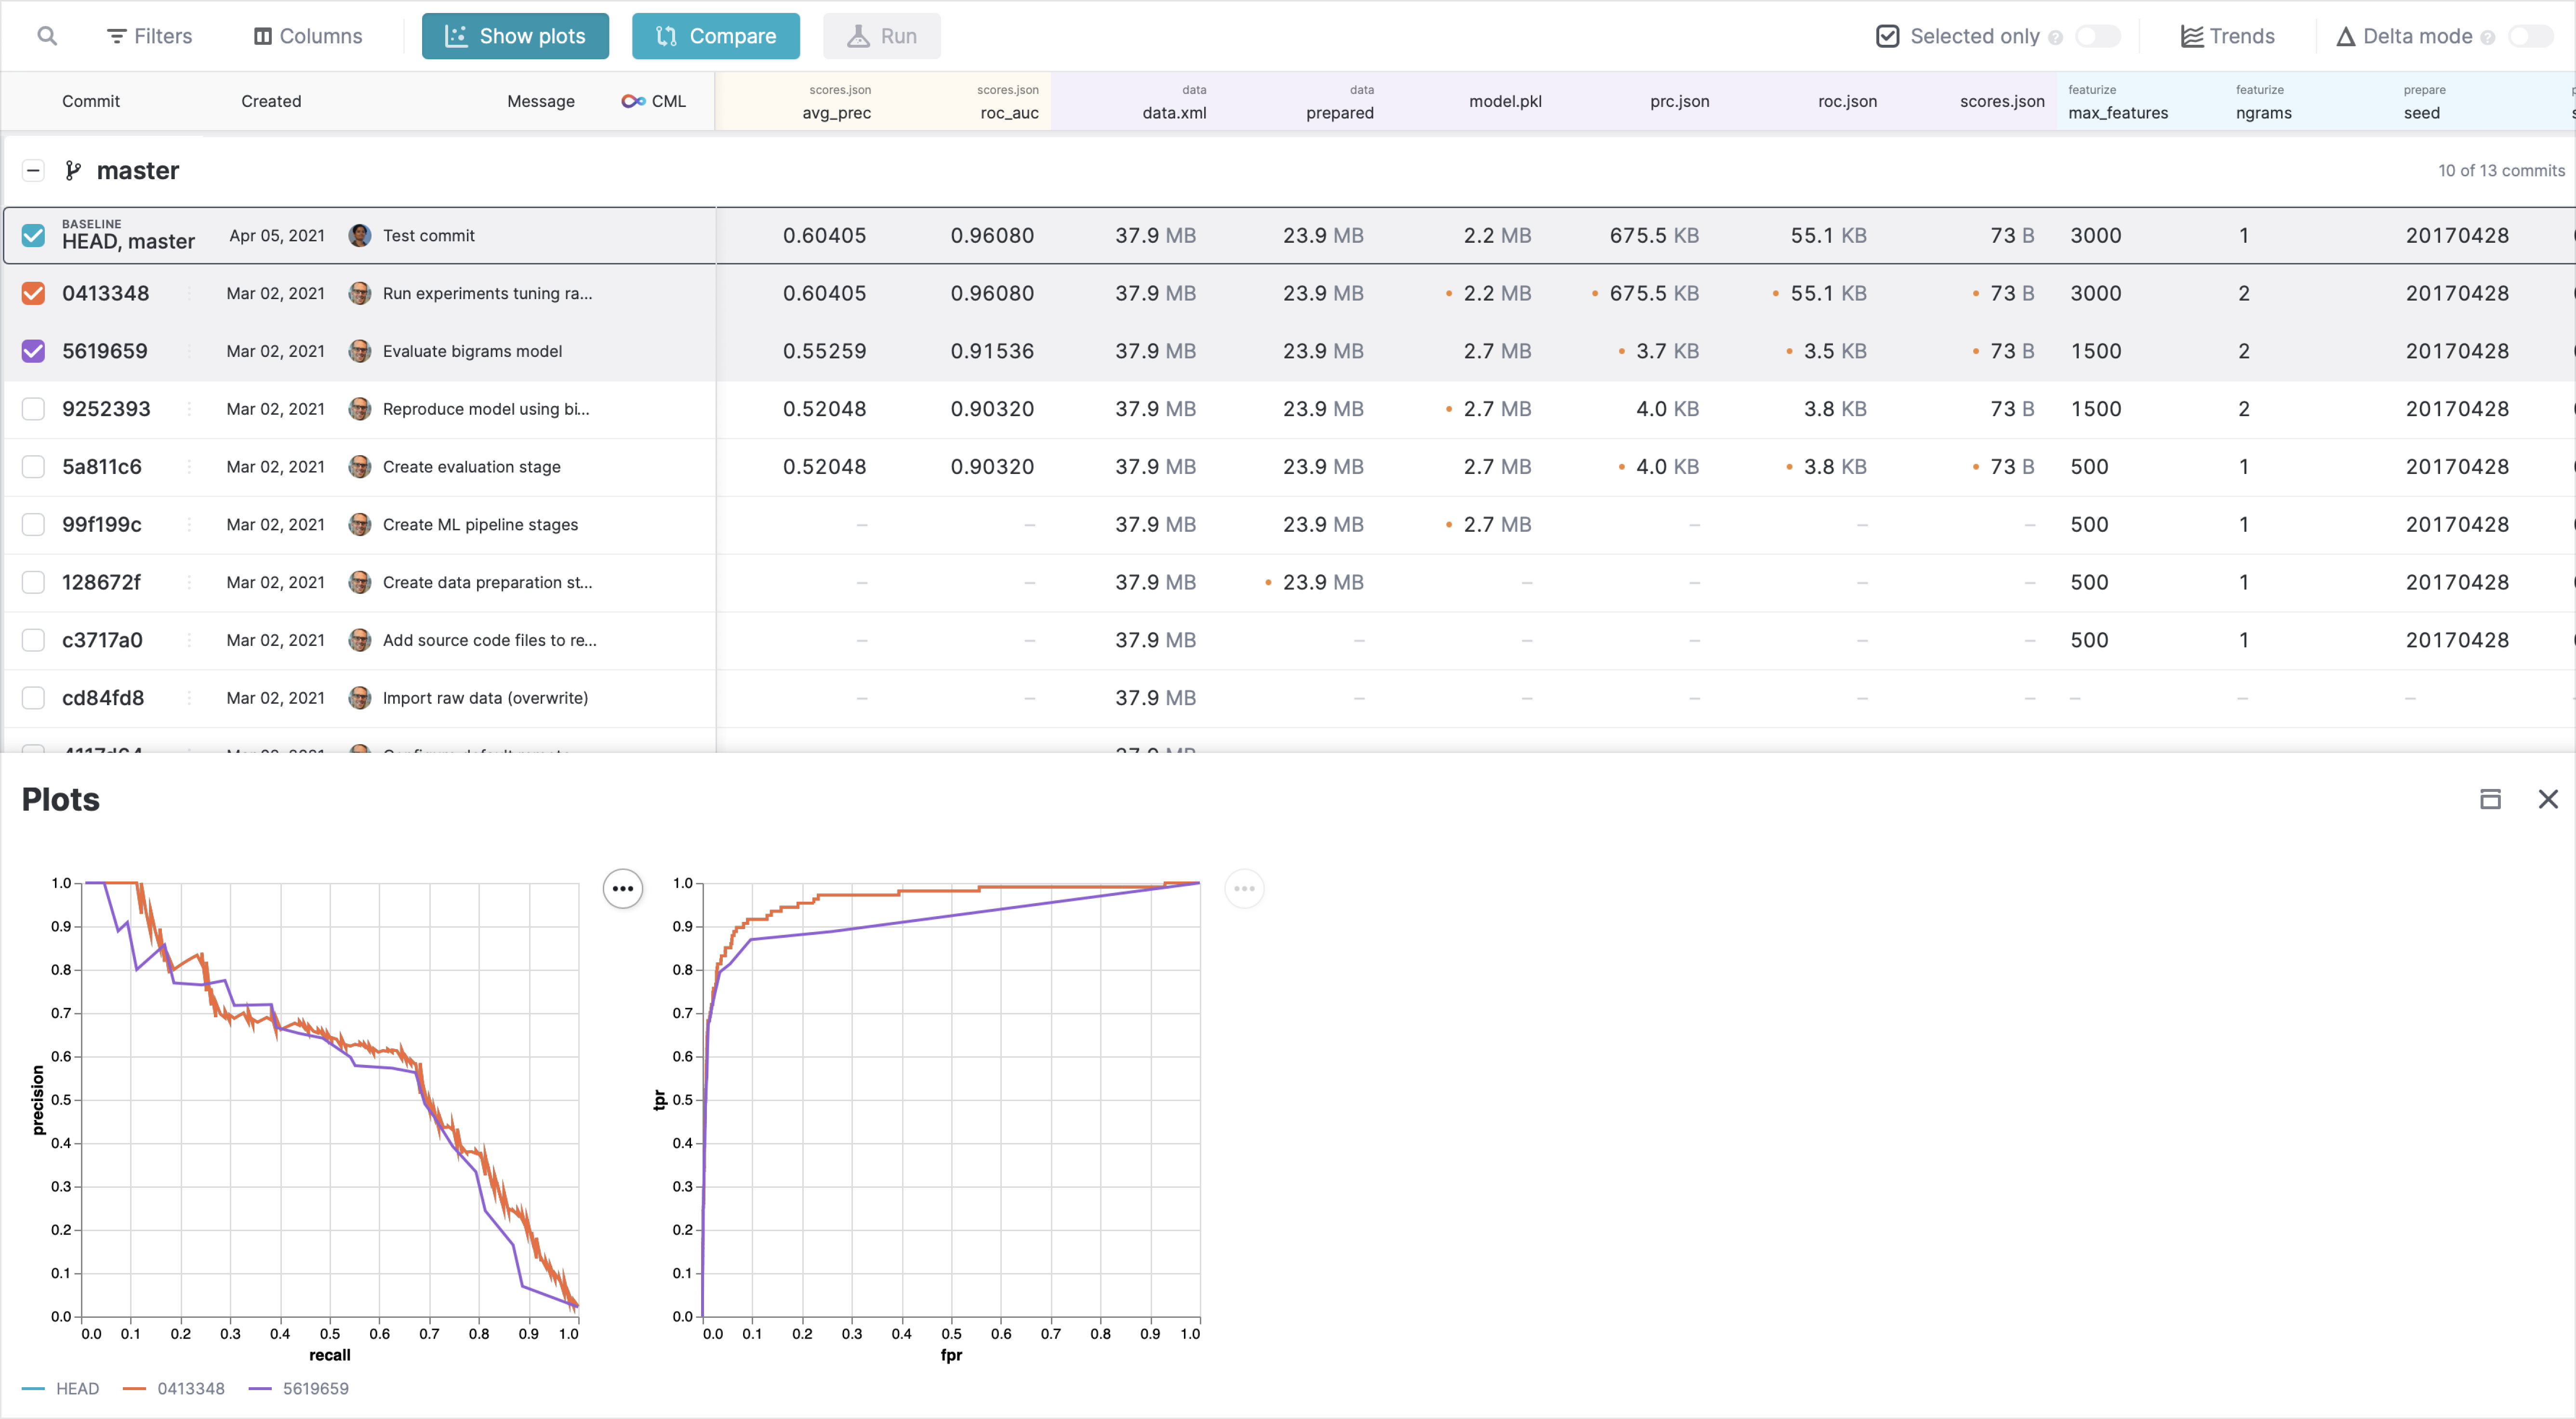Toggle the Selected only switch

click(2098, 36)
